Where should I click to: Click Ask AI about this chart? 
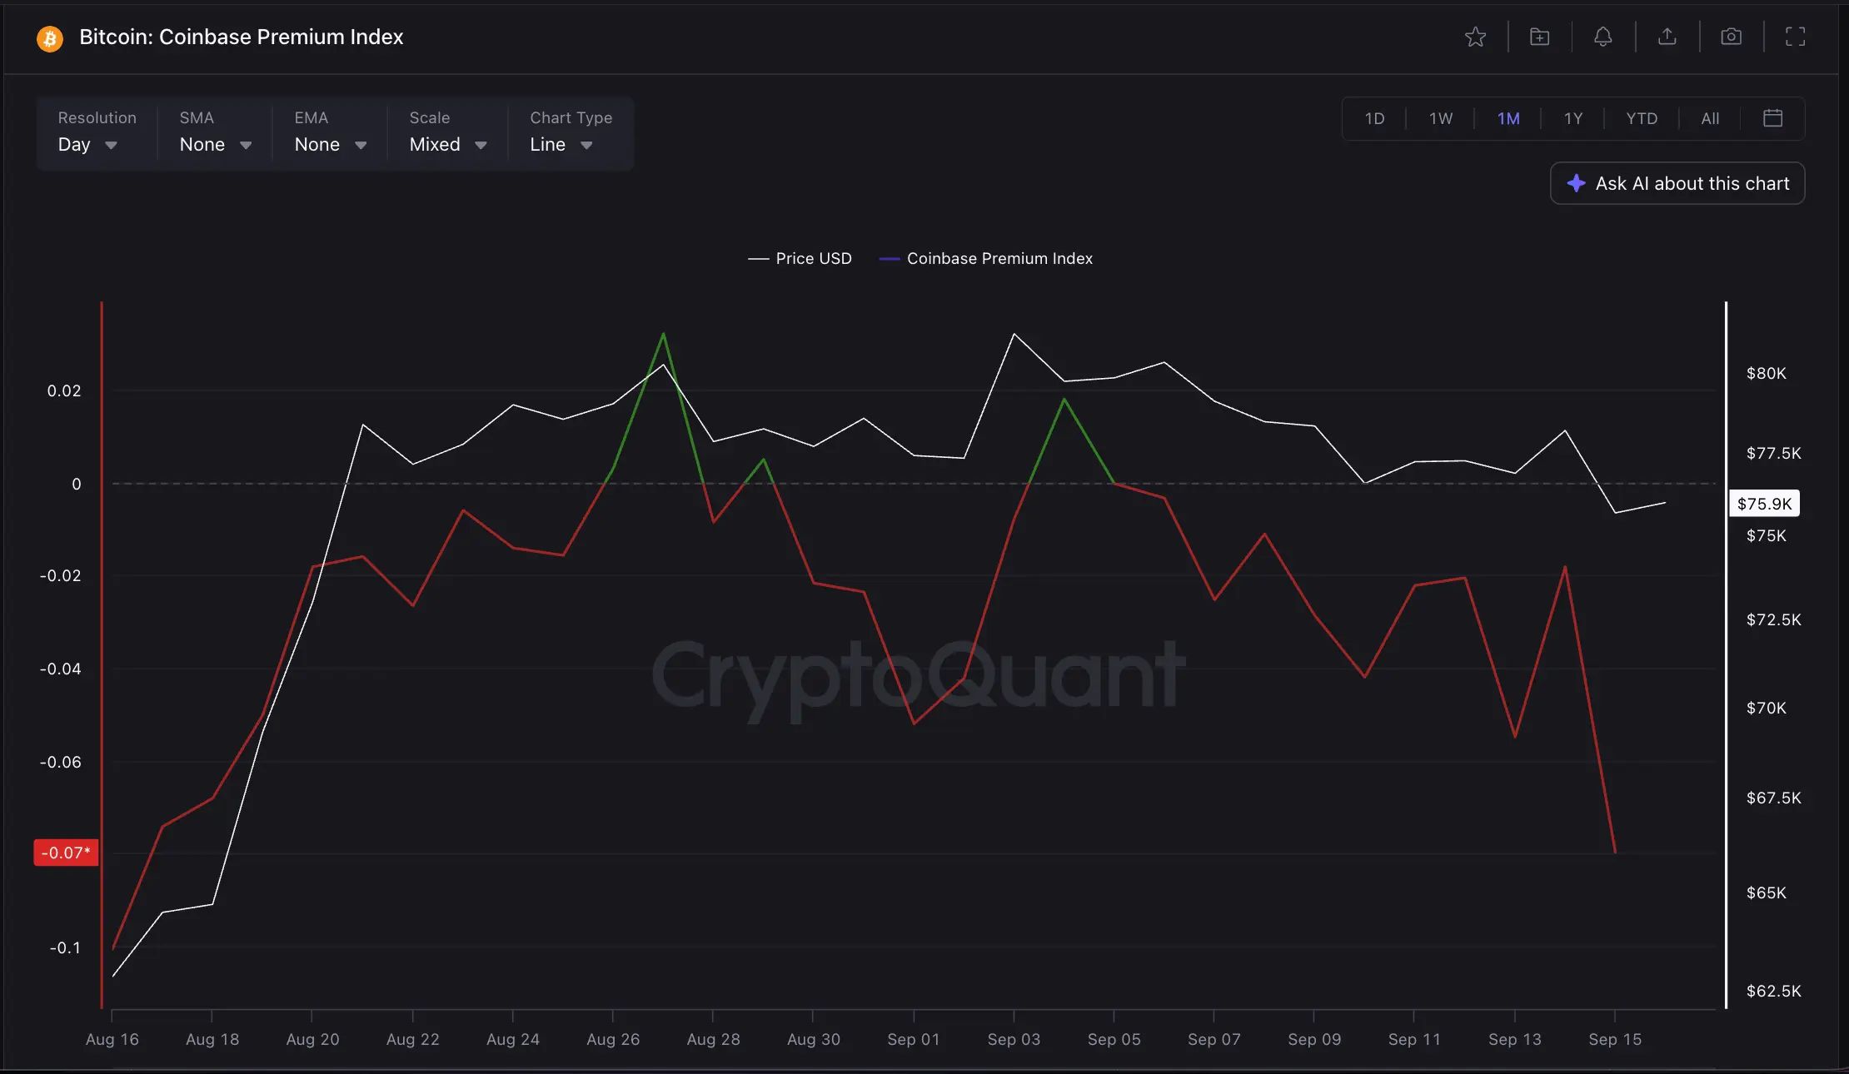point(1677,183)
